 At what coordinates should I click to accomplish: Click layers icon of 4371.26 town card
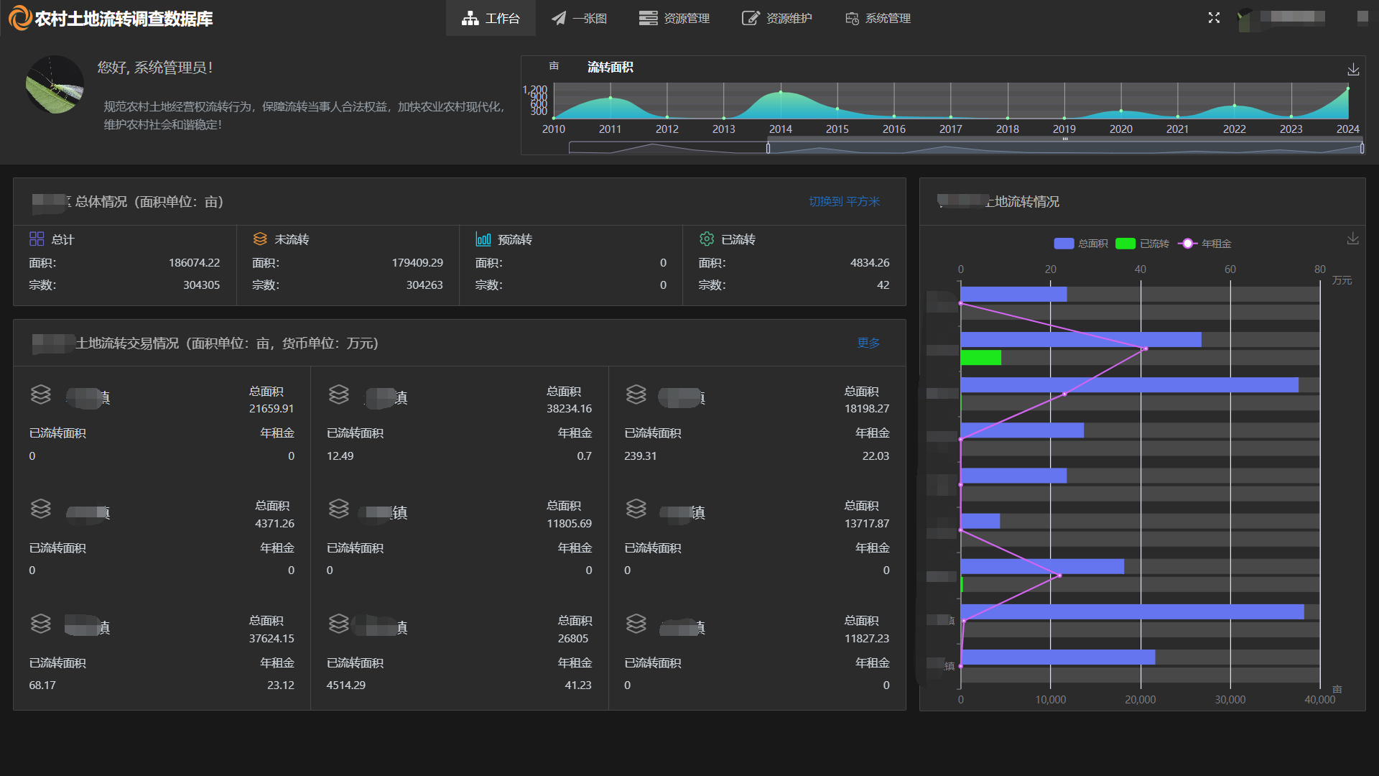(x=41, y=509)
